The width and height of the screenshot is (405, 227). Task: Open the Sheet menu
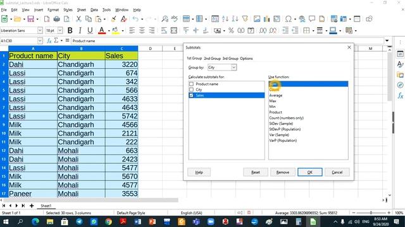[82, 10]
